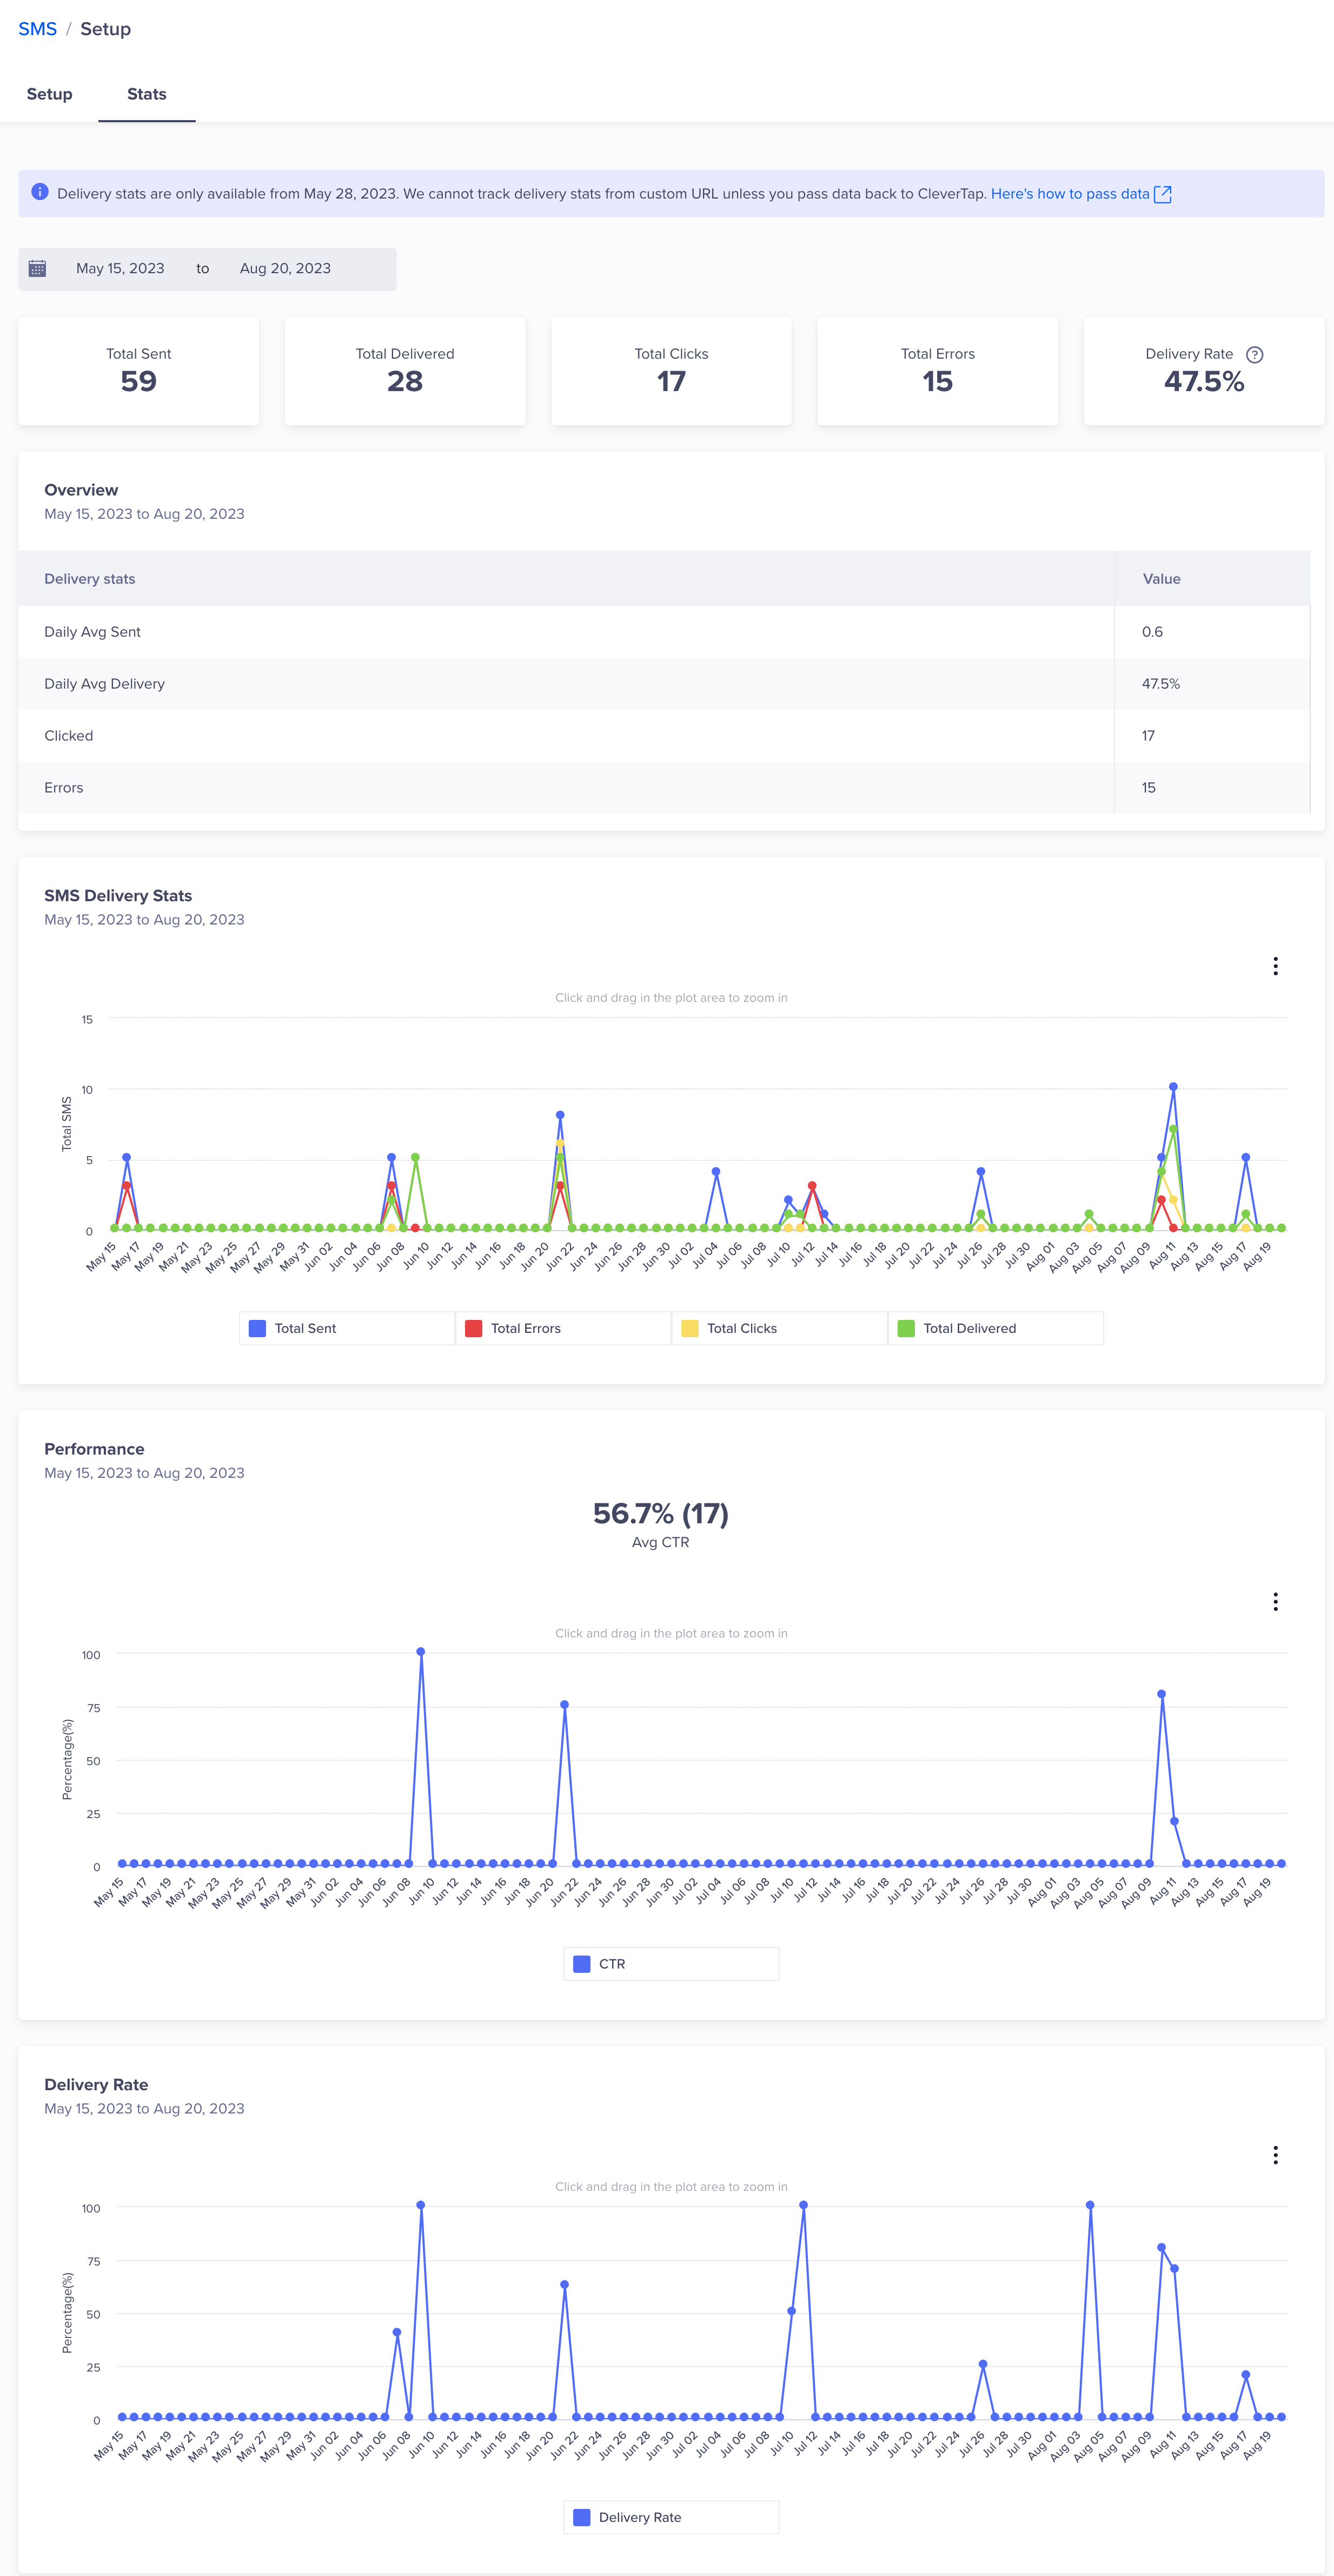1334x2576 pixels.
Task: Click the Delivery Rate 47.5% value
Action: pyautogui.click(x=1204, y=382)
